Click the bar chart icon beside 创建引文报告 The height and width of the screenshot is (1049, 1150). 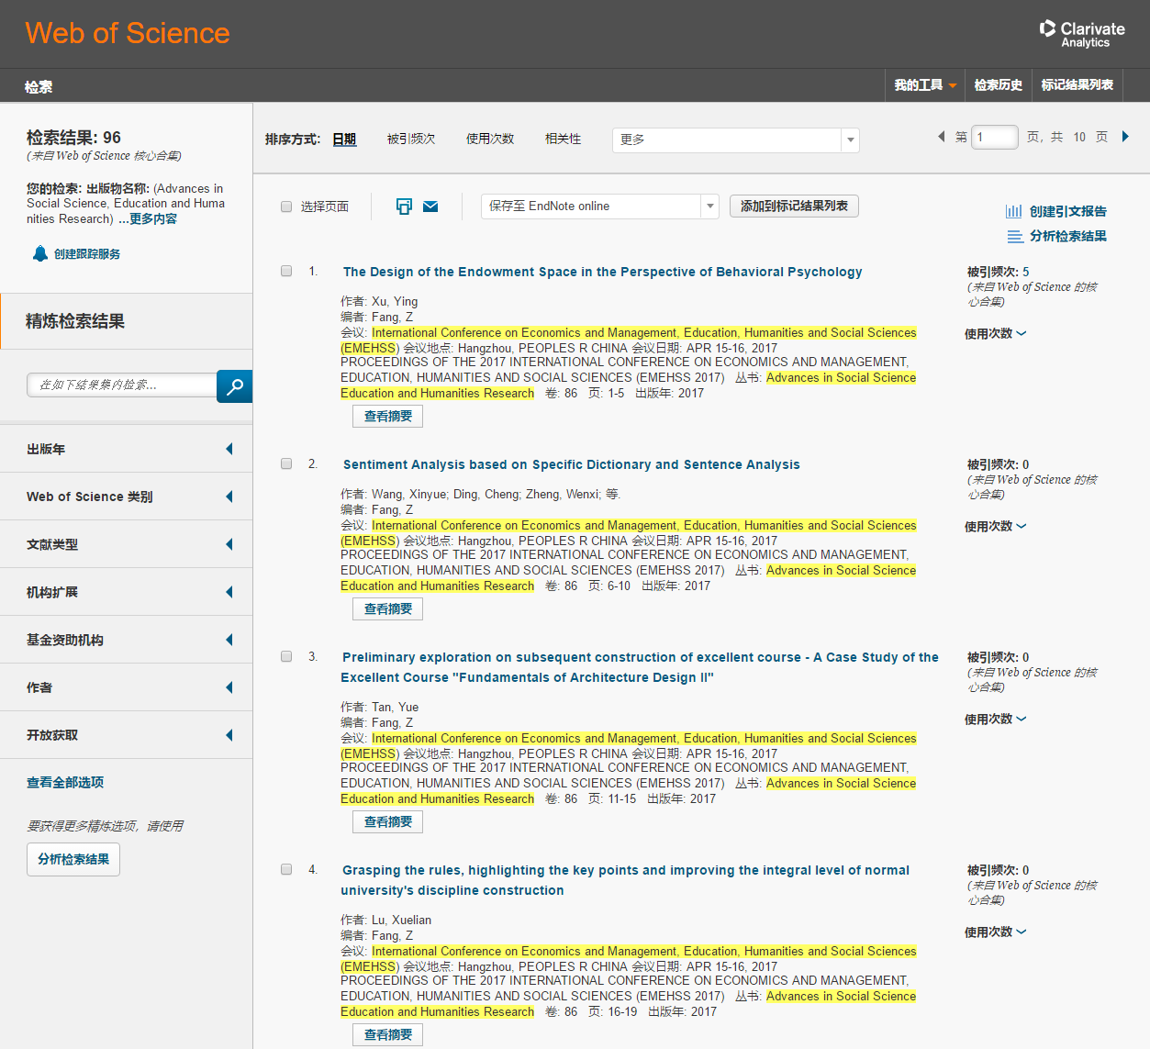click(1014, 211)
